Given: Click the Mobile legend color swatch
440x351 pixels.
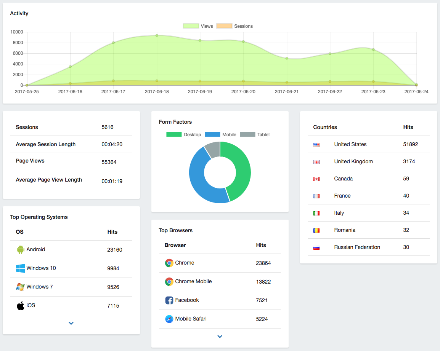Looking at the screenshot, I should click(x=212, y=134).
